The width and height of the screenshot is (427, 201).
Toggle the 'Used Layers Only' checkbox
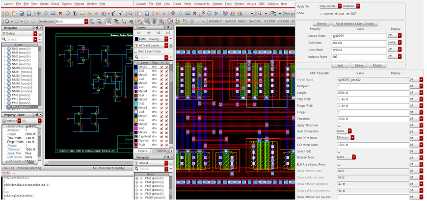(x=135, y=51)
